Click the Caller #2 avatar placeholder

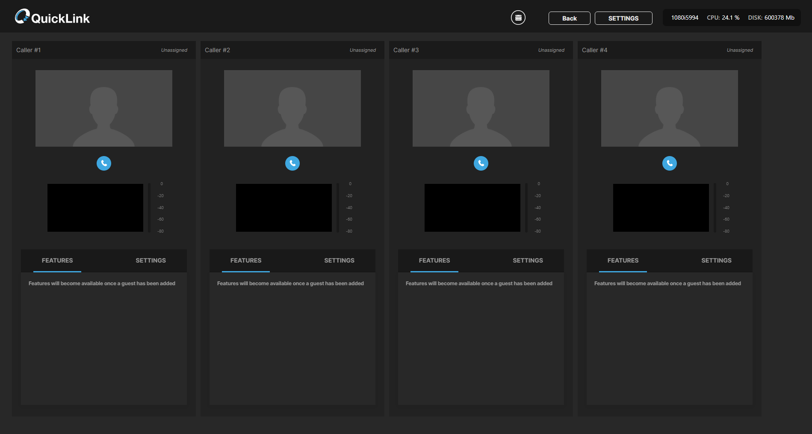[292, 109]
